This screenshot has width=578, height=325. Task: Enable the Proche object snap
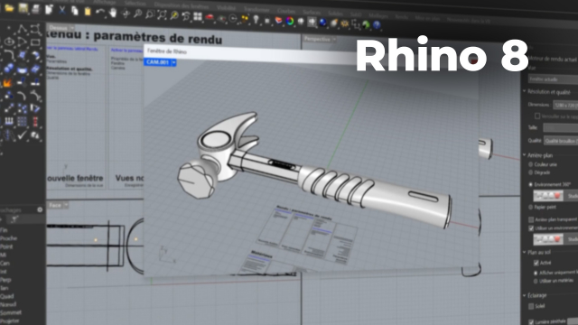pyautogui.click(x=8, y=238)
